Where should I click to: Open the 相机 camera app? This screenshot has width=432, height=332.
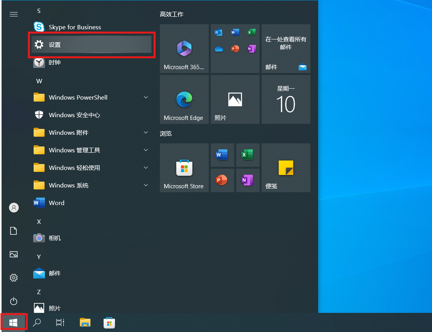(x=91, y=238)
